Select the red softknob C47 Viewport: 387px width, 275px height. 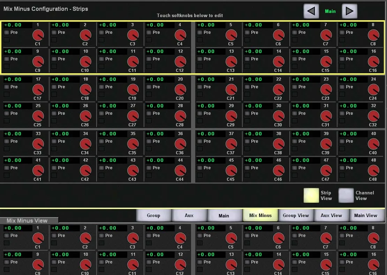(326, 170)
